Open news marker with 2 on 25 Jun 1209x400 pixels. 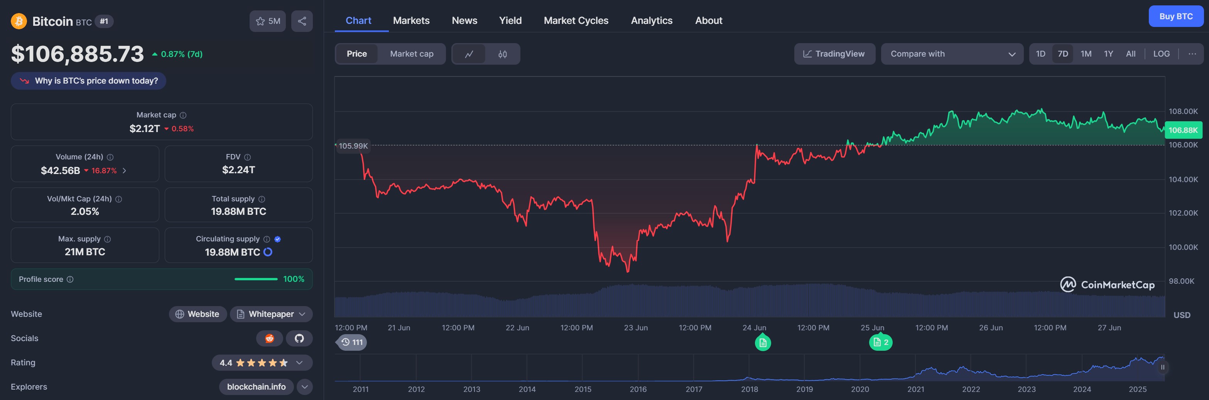coord(880,342)
